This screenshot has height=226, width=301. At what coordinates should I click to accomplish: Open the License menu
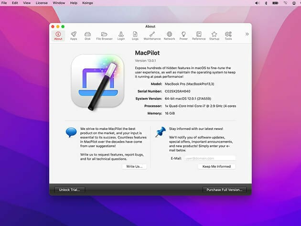[x=42, y=3]
